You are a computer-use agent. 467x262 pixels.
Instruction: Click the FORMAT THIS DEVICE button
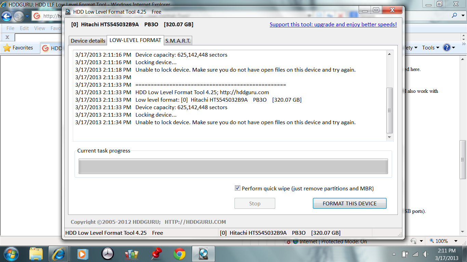tap(349, 203)
